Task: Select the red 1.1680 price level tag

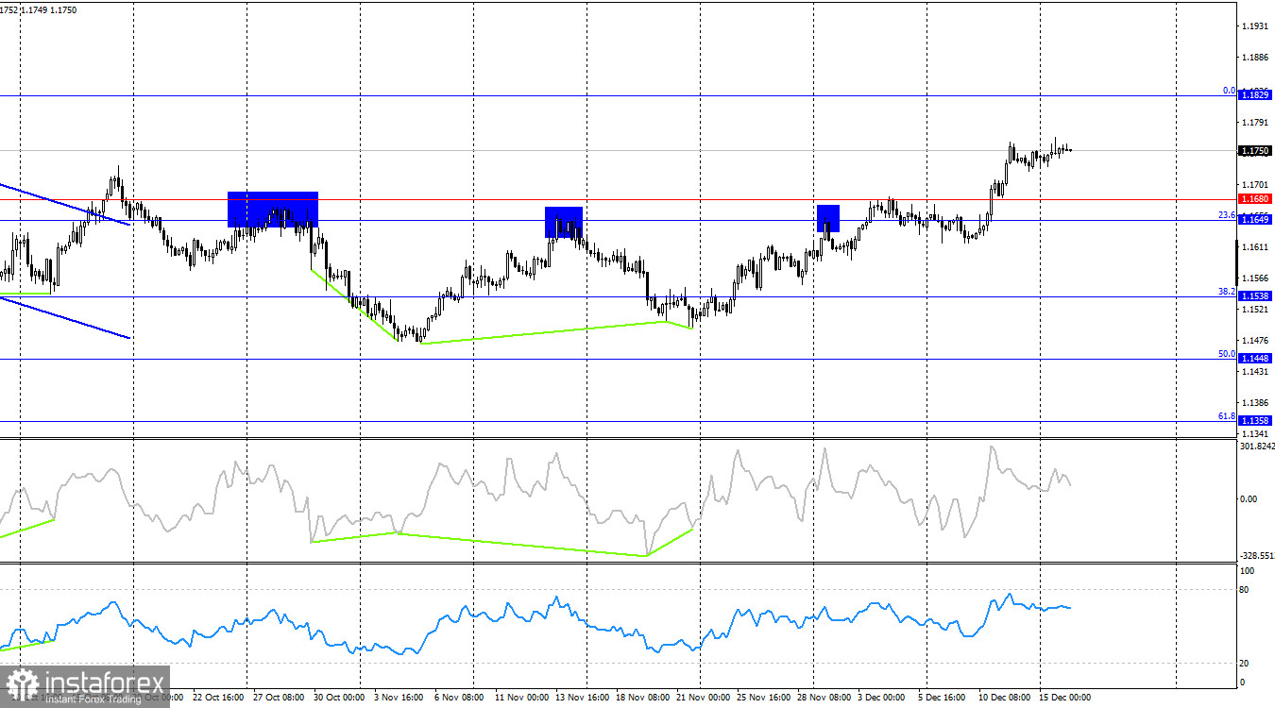Action: click(x=1255, y=199)
